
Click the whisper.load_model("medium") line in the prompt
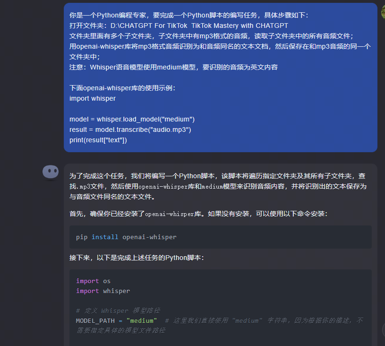coord(132,119)
